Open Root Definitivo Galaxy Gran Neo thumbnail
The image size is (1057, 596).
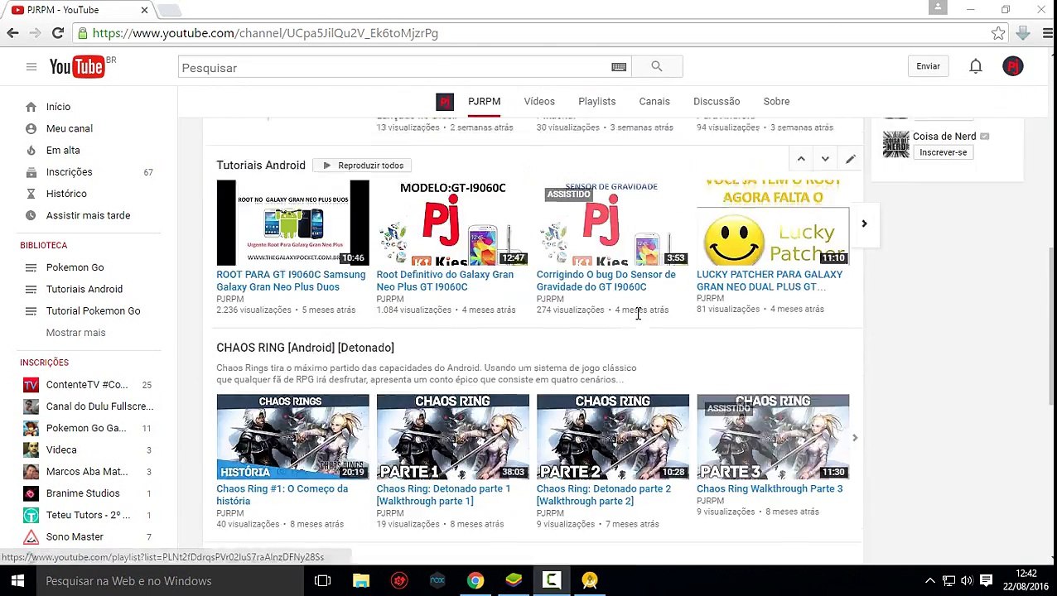[x=452, y=223]
